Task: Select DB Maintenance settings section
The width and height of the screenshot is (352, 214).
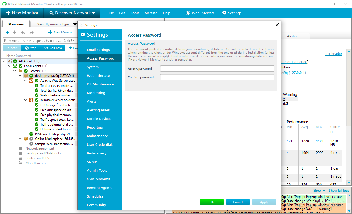Action: (100, 84)
